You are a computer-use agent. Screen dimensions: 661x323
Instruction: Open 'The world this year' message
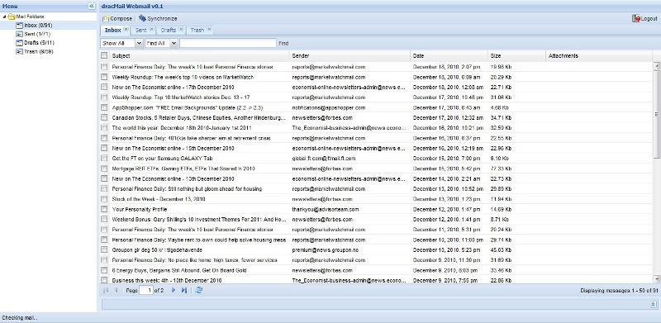tap(182, 128)
